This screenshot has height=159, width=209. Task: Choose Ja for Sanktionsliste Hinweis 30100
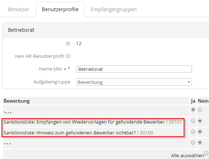[193, 132]
